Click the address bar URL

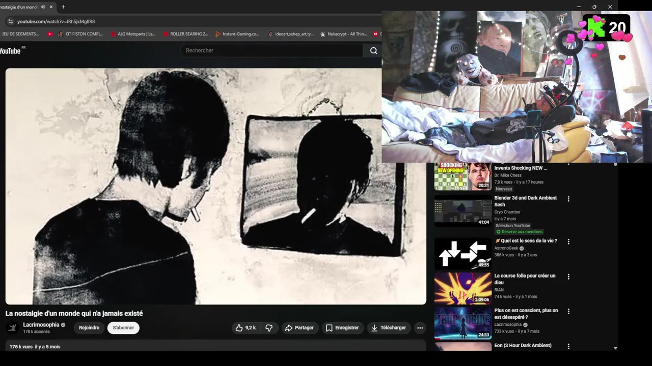coord(56,21)
